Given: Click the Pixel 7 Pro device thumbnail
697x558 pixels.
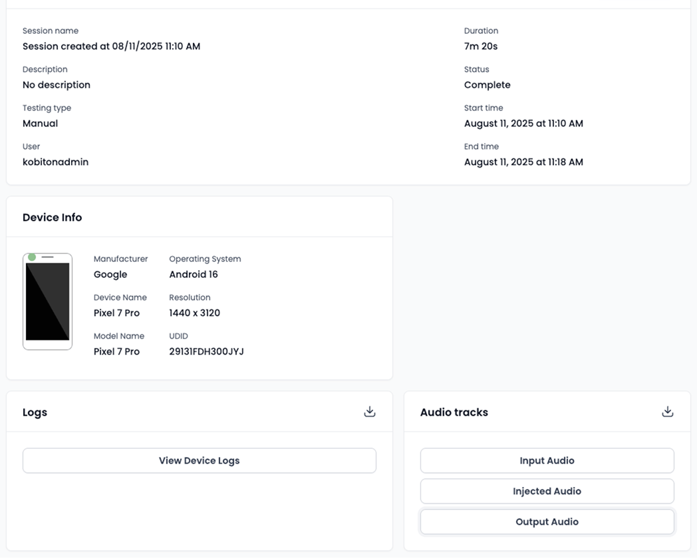Looking at the screenshot, I should click(47, 301).
